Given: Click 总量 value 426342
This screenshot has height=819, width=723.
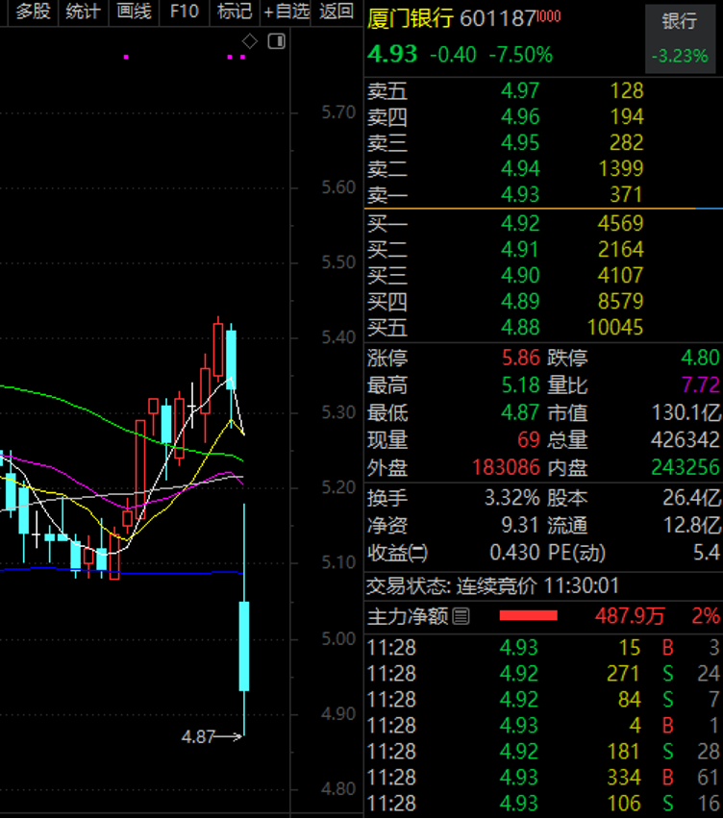Looking at the screenshot, I should [x=685, y=440].
